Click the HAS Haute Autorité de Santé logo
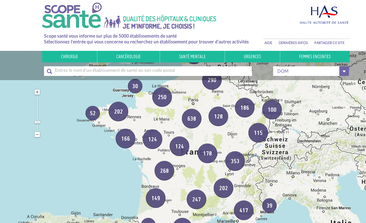Image resolution: width=366 pixels, height=223 pixels. pyautogui.click(x=324, y=15)
